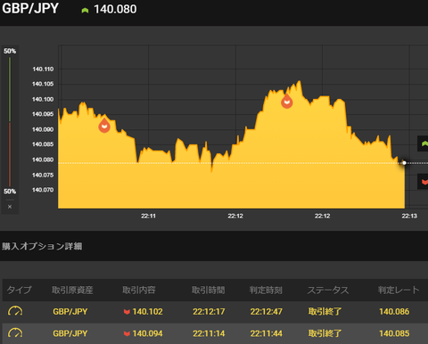
Task: Click the trade marker near 22:11 on chart
Action: (104, 126)
